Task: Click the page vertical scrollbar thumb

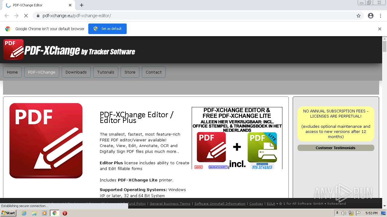Action: click(x=385, y=46)
